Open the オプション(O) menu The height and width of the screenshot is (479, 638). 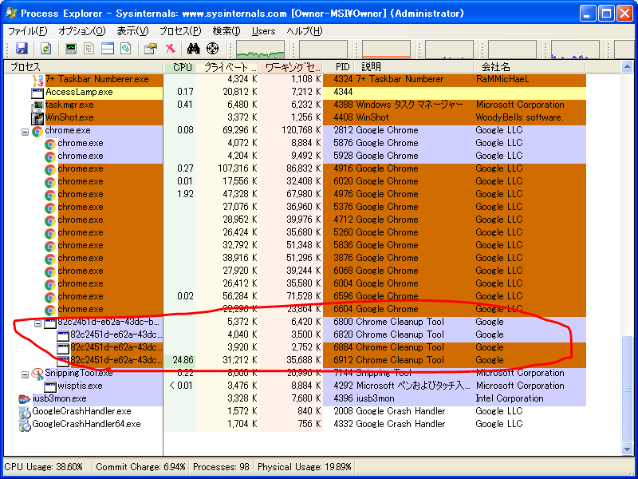point(82,31)
